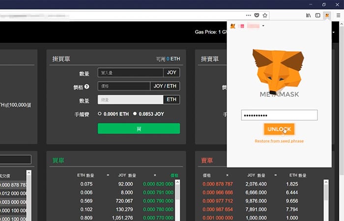Viewport: 344px width, 221px height.
Task: Select sell price 0.000 977 712
Action: click(x=217, y=201)
